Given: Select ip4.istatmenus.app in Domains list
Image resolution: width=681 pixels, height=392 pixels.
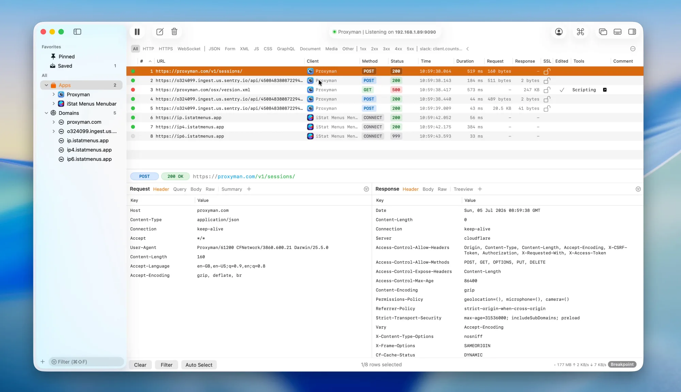Looking at the screenshot, I should (x=89, y=150).
